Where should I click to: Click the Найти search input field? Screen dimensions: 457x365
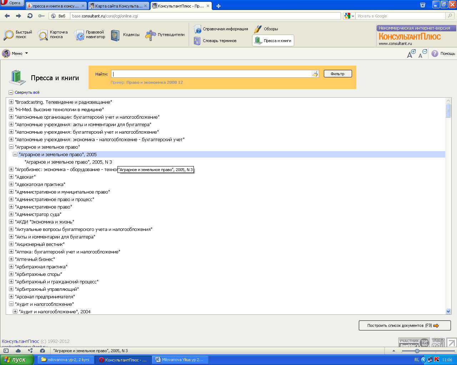coord(211,74)
